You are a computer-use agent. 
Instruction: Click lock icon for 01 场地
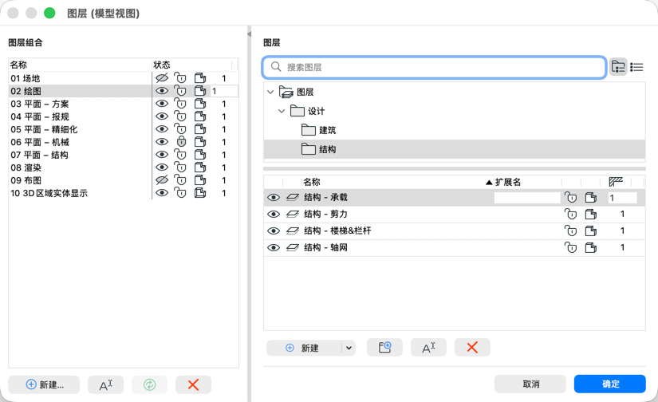(x=180, y=78)
